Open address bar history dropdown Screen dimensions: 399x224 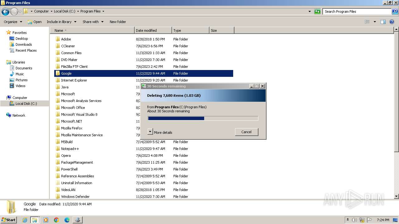[x=310, y=12]
